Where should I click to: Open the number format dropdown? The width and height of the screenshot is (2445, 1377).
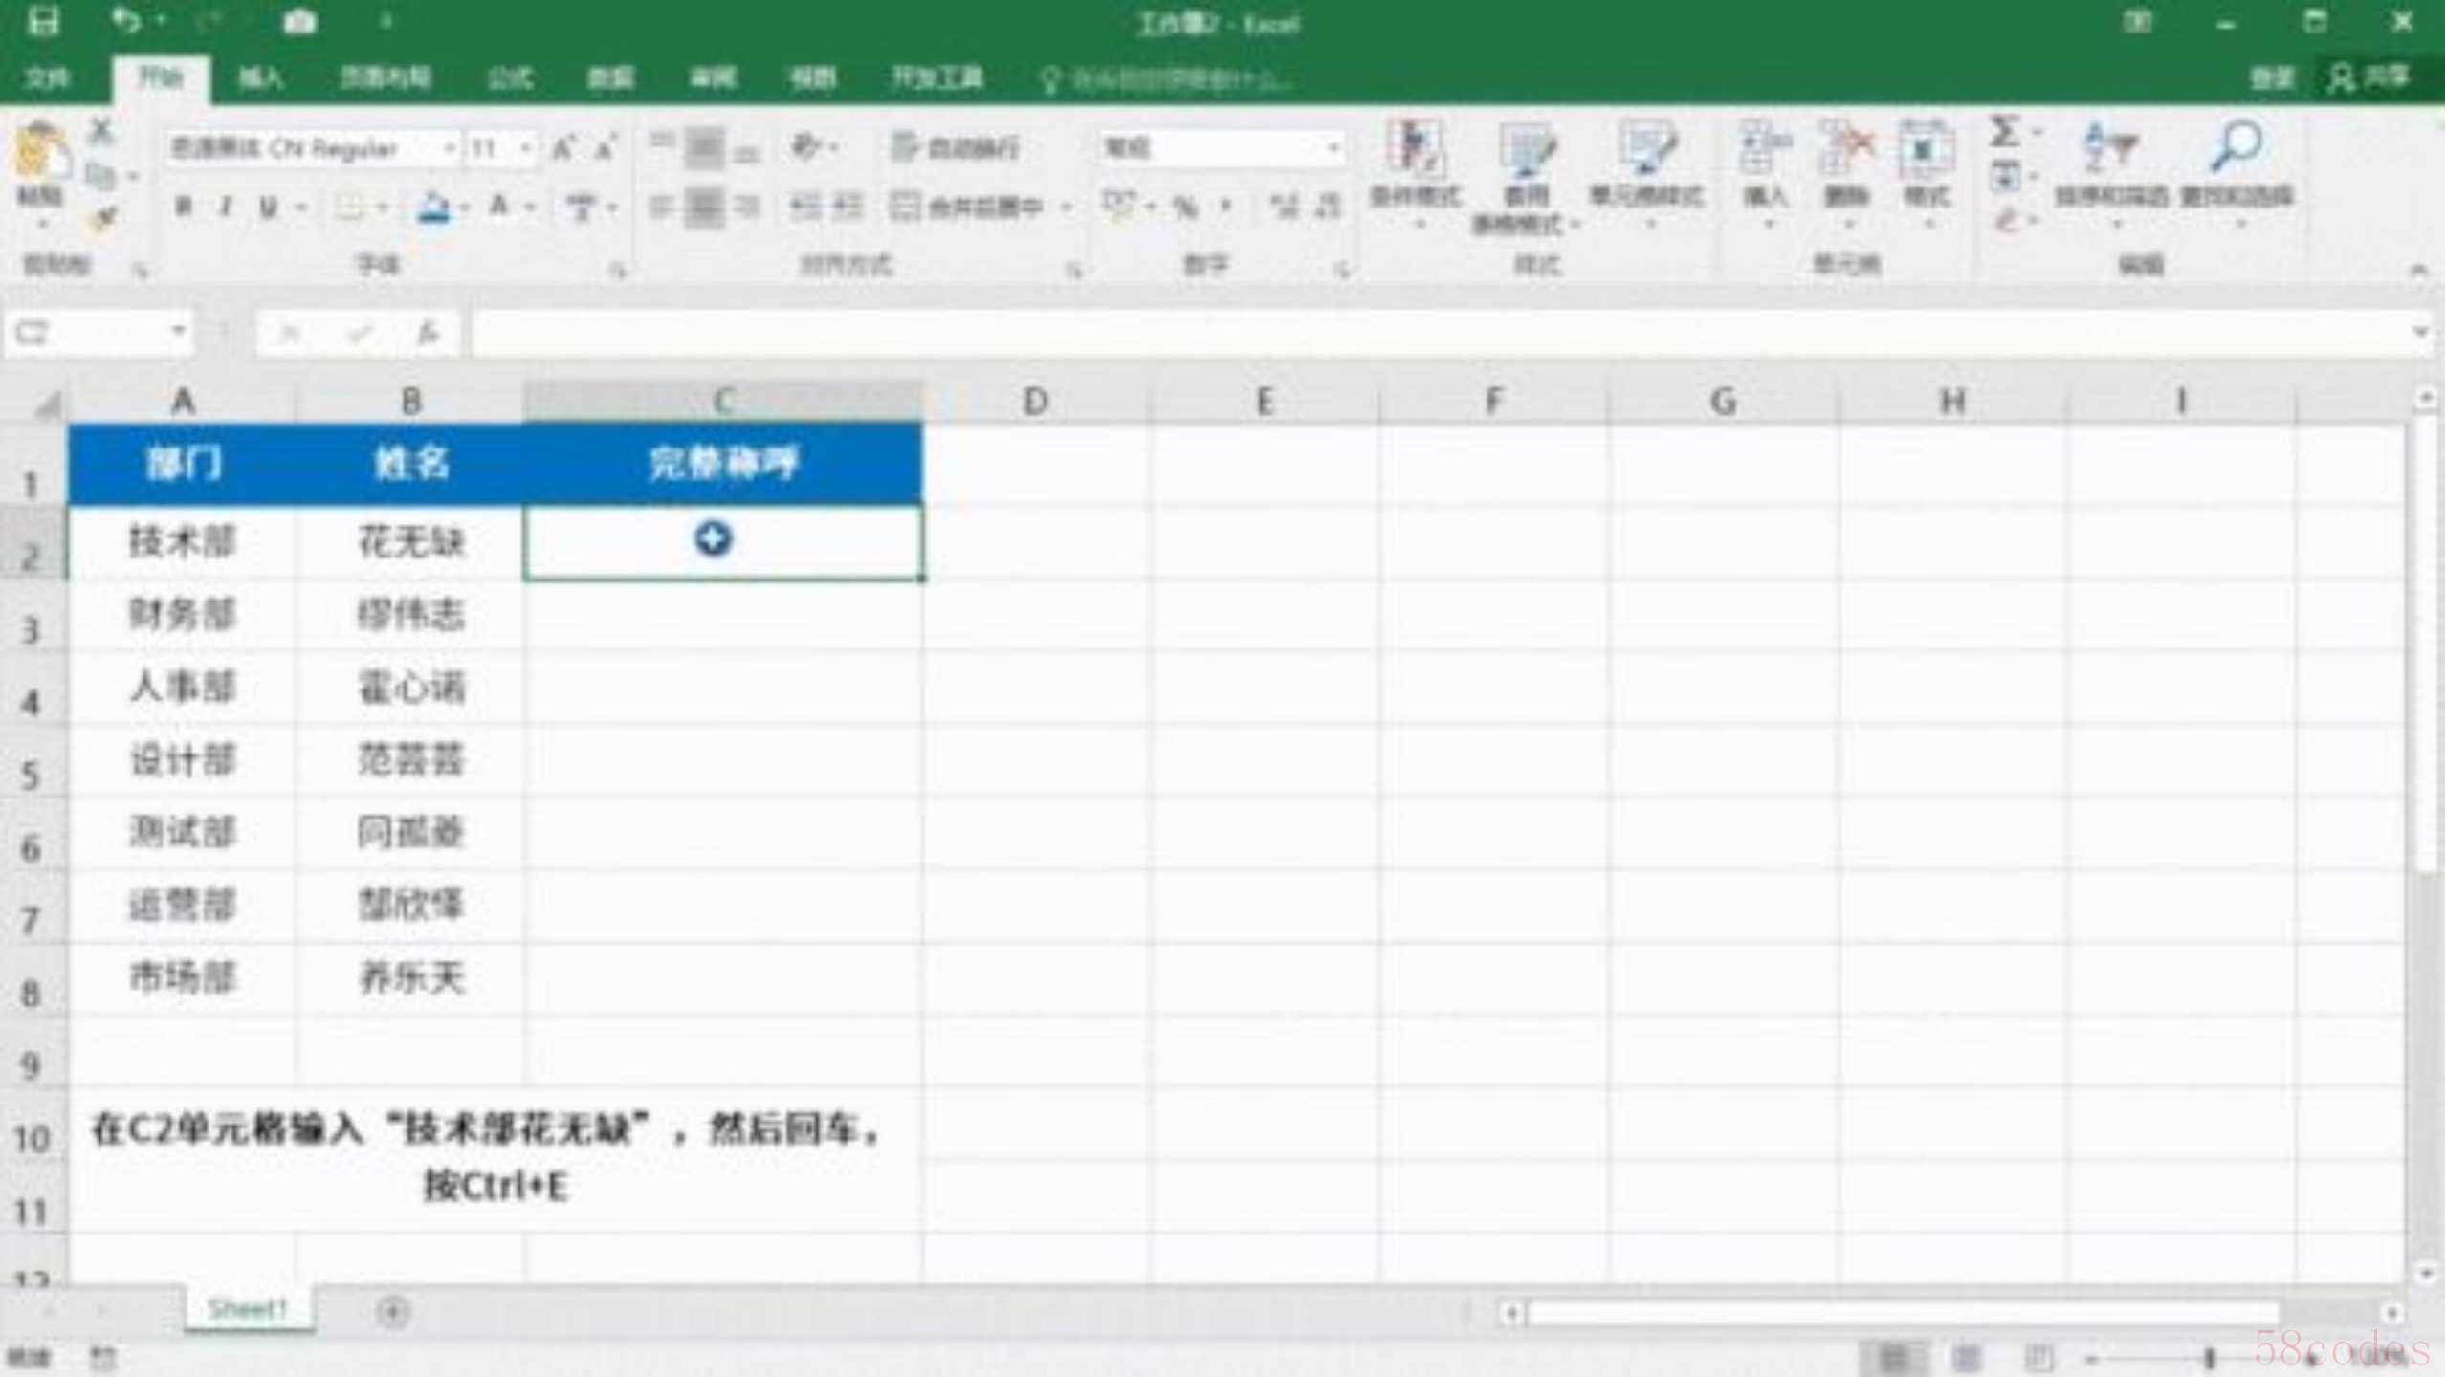[1333, 147]
